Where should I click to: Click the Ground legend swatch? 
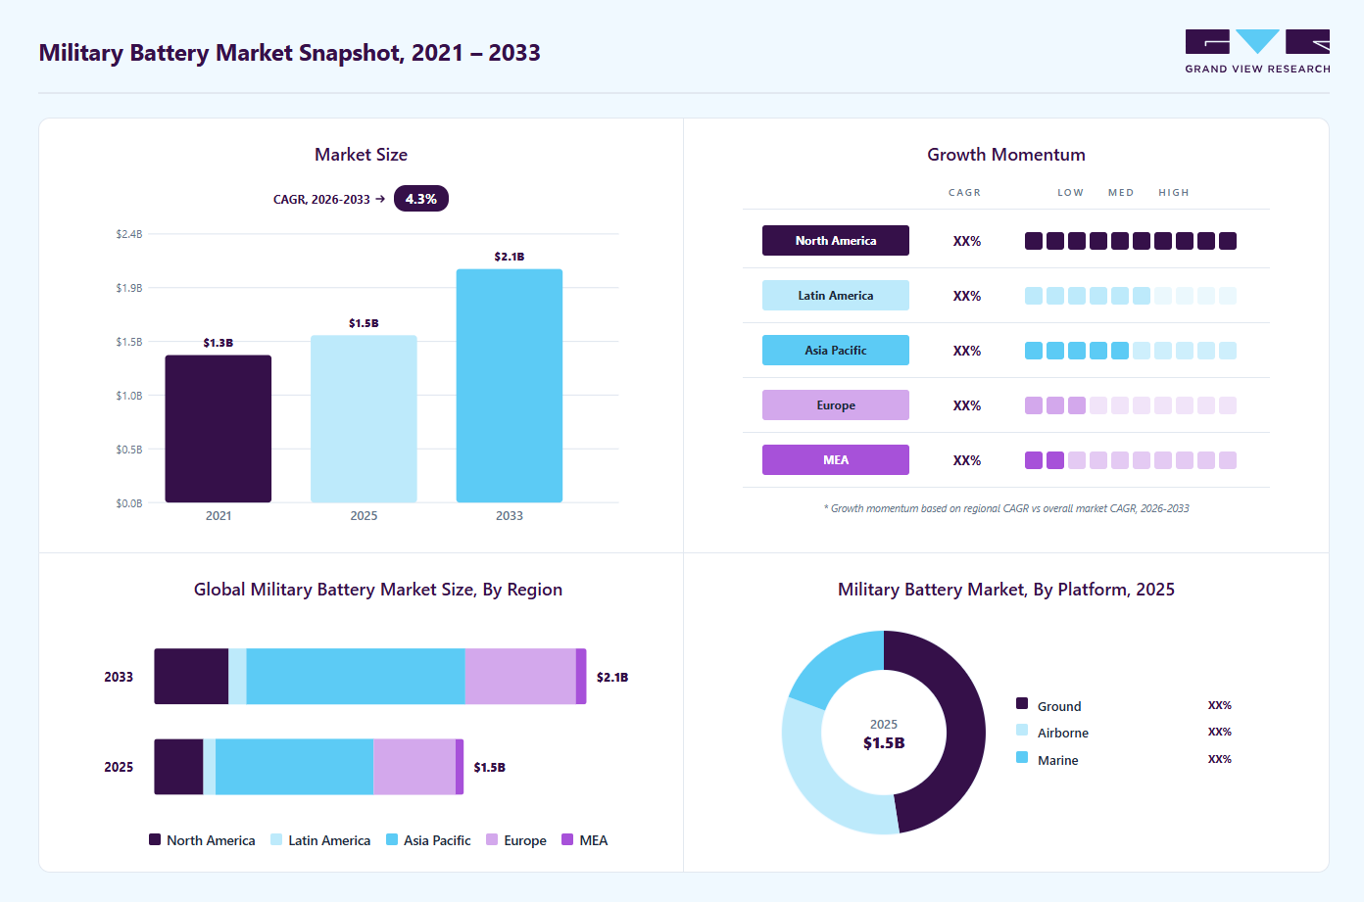coord(1022,703)
